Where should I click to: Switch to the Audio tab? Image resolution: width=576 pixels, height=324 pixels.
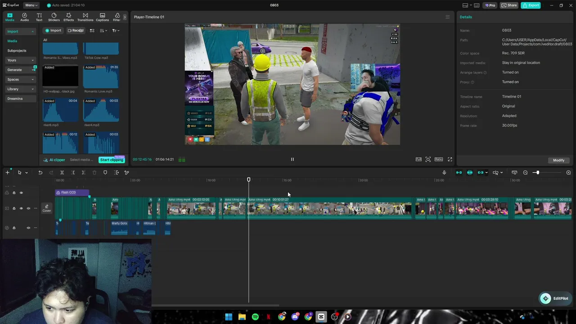pos(24,17)
